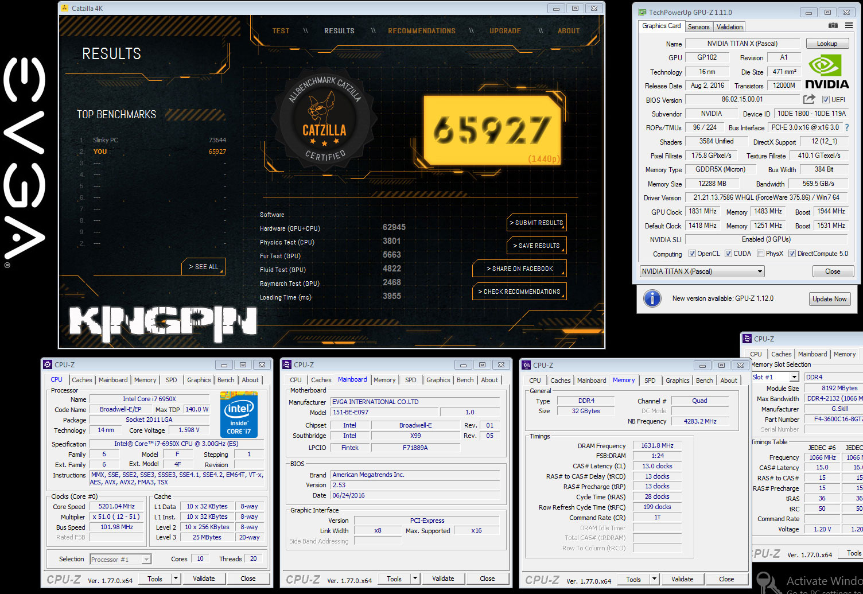863x594 pixels.
Task: Click the Hardware (GPU+CPU) score 62945
Action: [x=394, y=227]
